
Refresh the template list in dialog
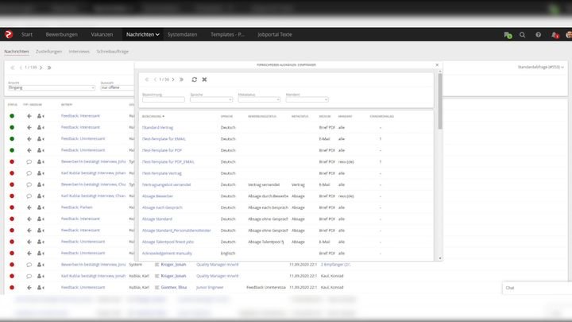(x=194, y=80)
